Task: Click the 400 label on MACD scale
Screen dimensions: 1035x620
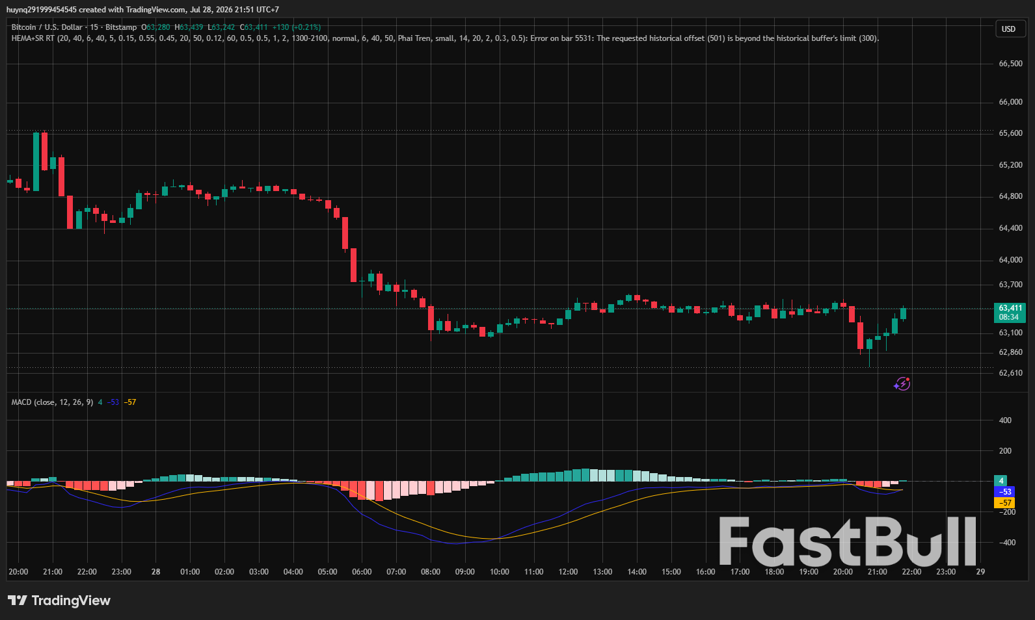Action: [x=1005, y=420]
